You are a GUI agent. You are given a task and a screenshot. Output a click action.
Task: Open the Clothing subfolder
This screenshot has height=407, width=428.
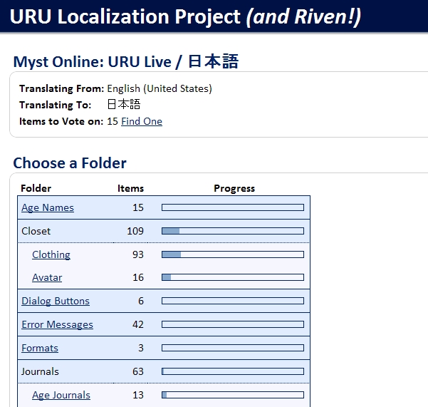tap(51, 254)
